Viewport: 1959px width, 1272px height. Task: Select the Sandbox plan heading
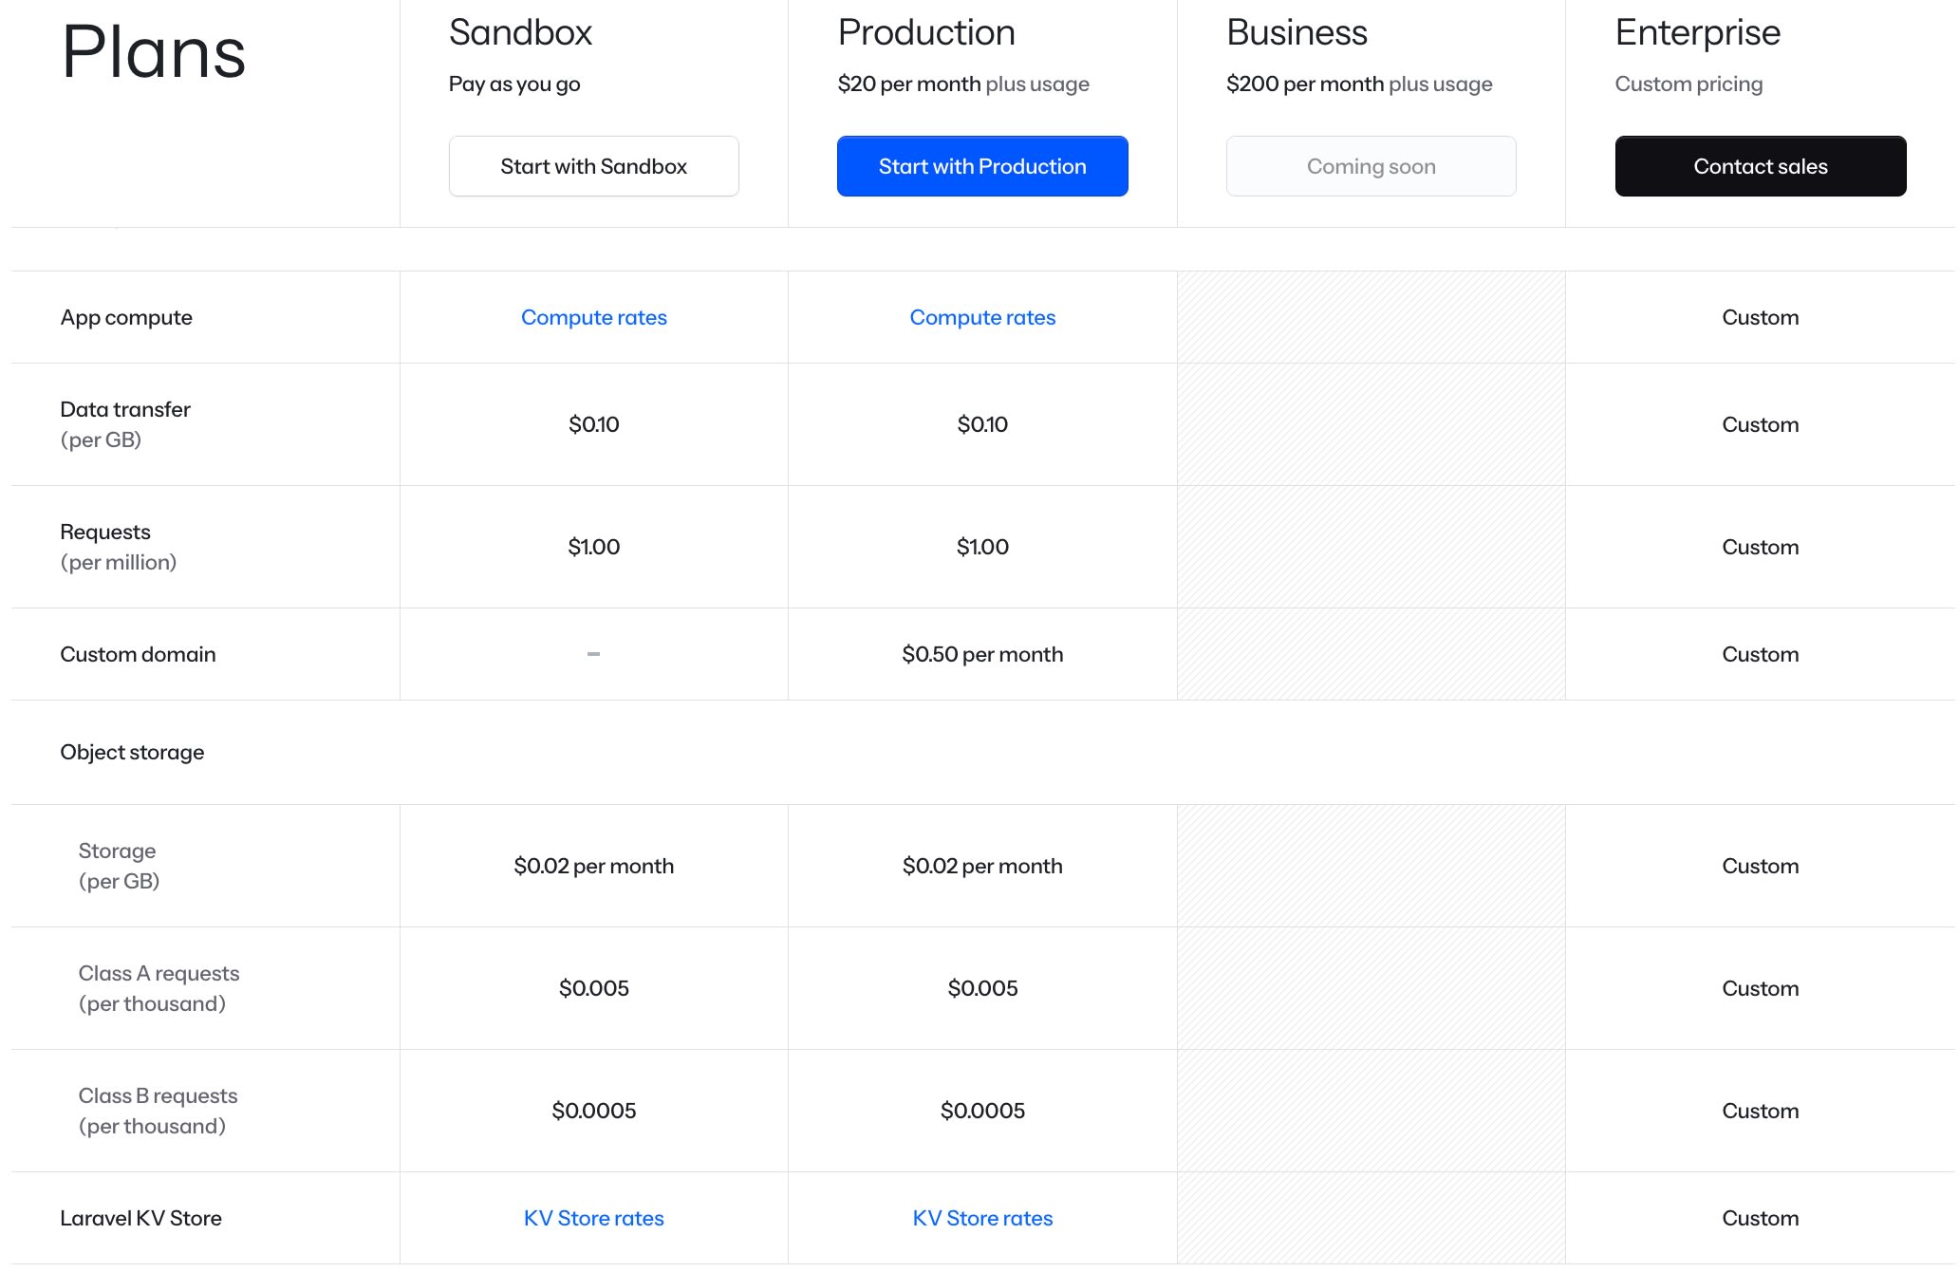tap(520, 33)
